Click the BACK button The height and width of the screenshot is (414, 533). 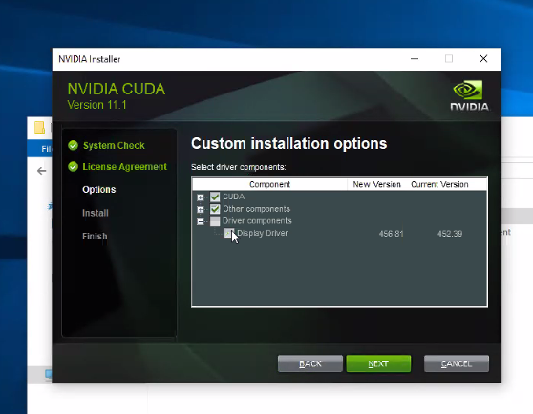310,363
